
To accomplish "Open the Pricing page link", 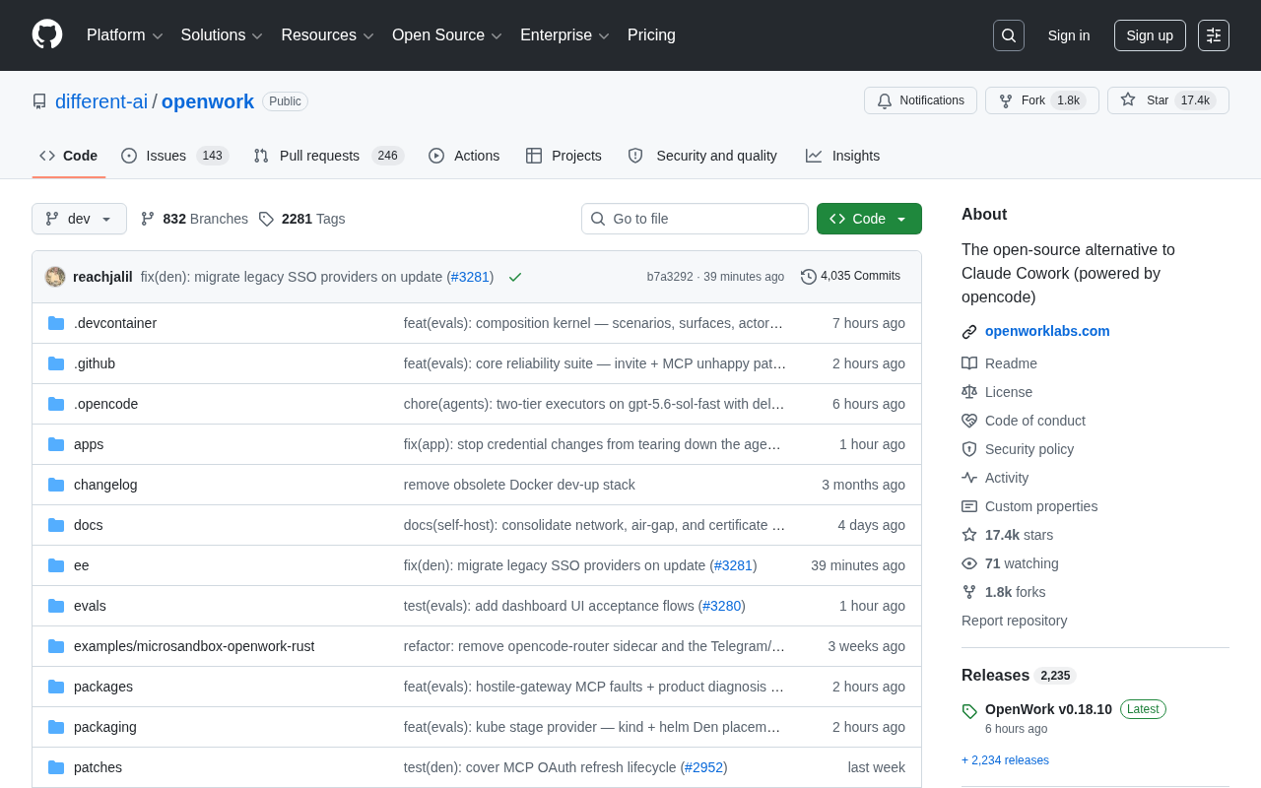I will pos(651,35).
